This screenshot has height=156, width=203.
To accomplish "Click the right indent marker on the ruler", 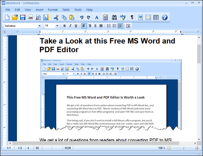I will (x=181, y=32).
